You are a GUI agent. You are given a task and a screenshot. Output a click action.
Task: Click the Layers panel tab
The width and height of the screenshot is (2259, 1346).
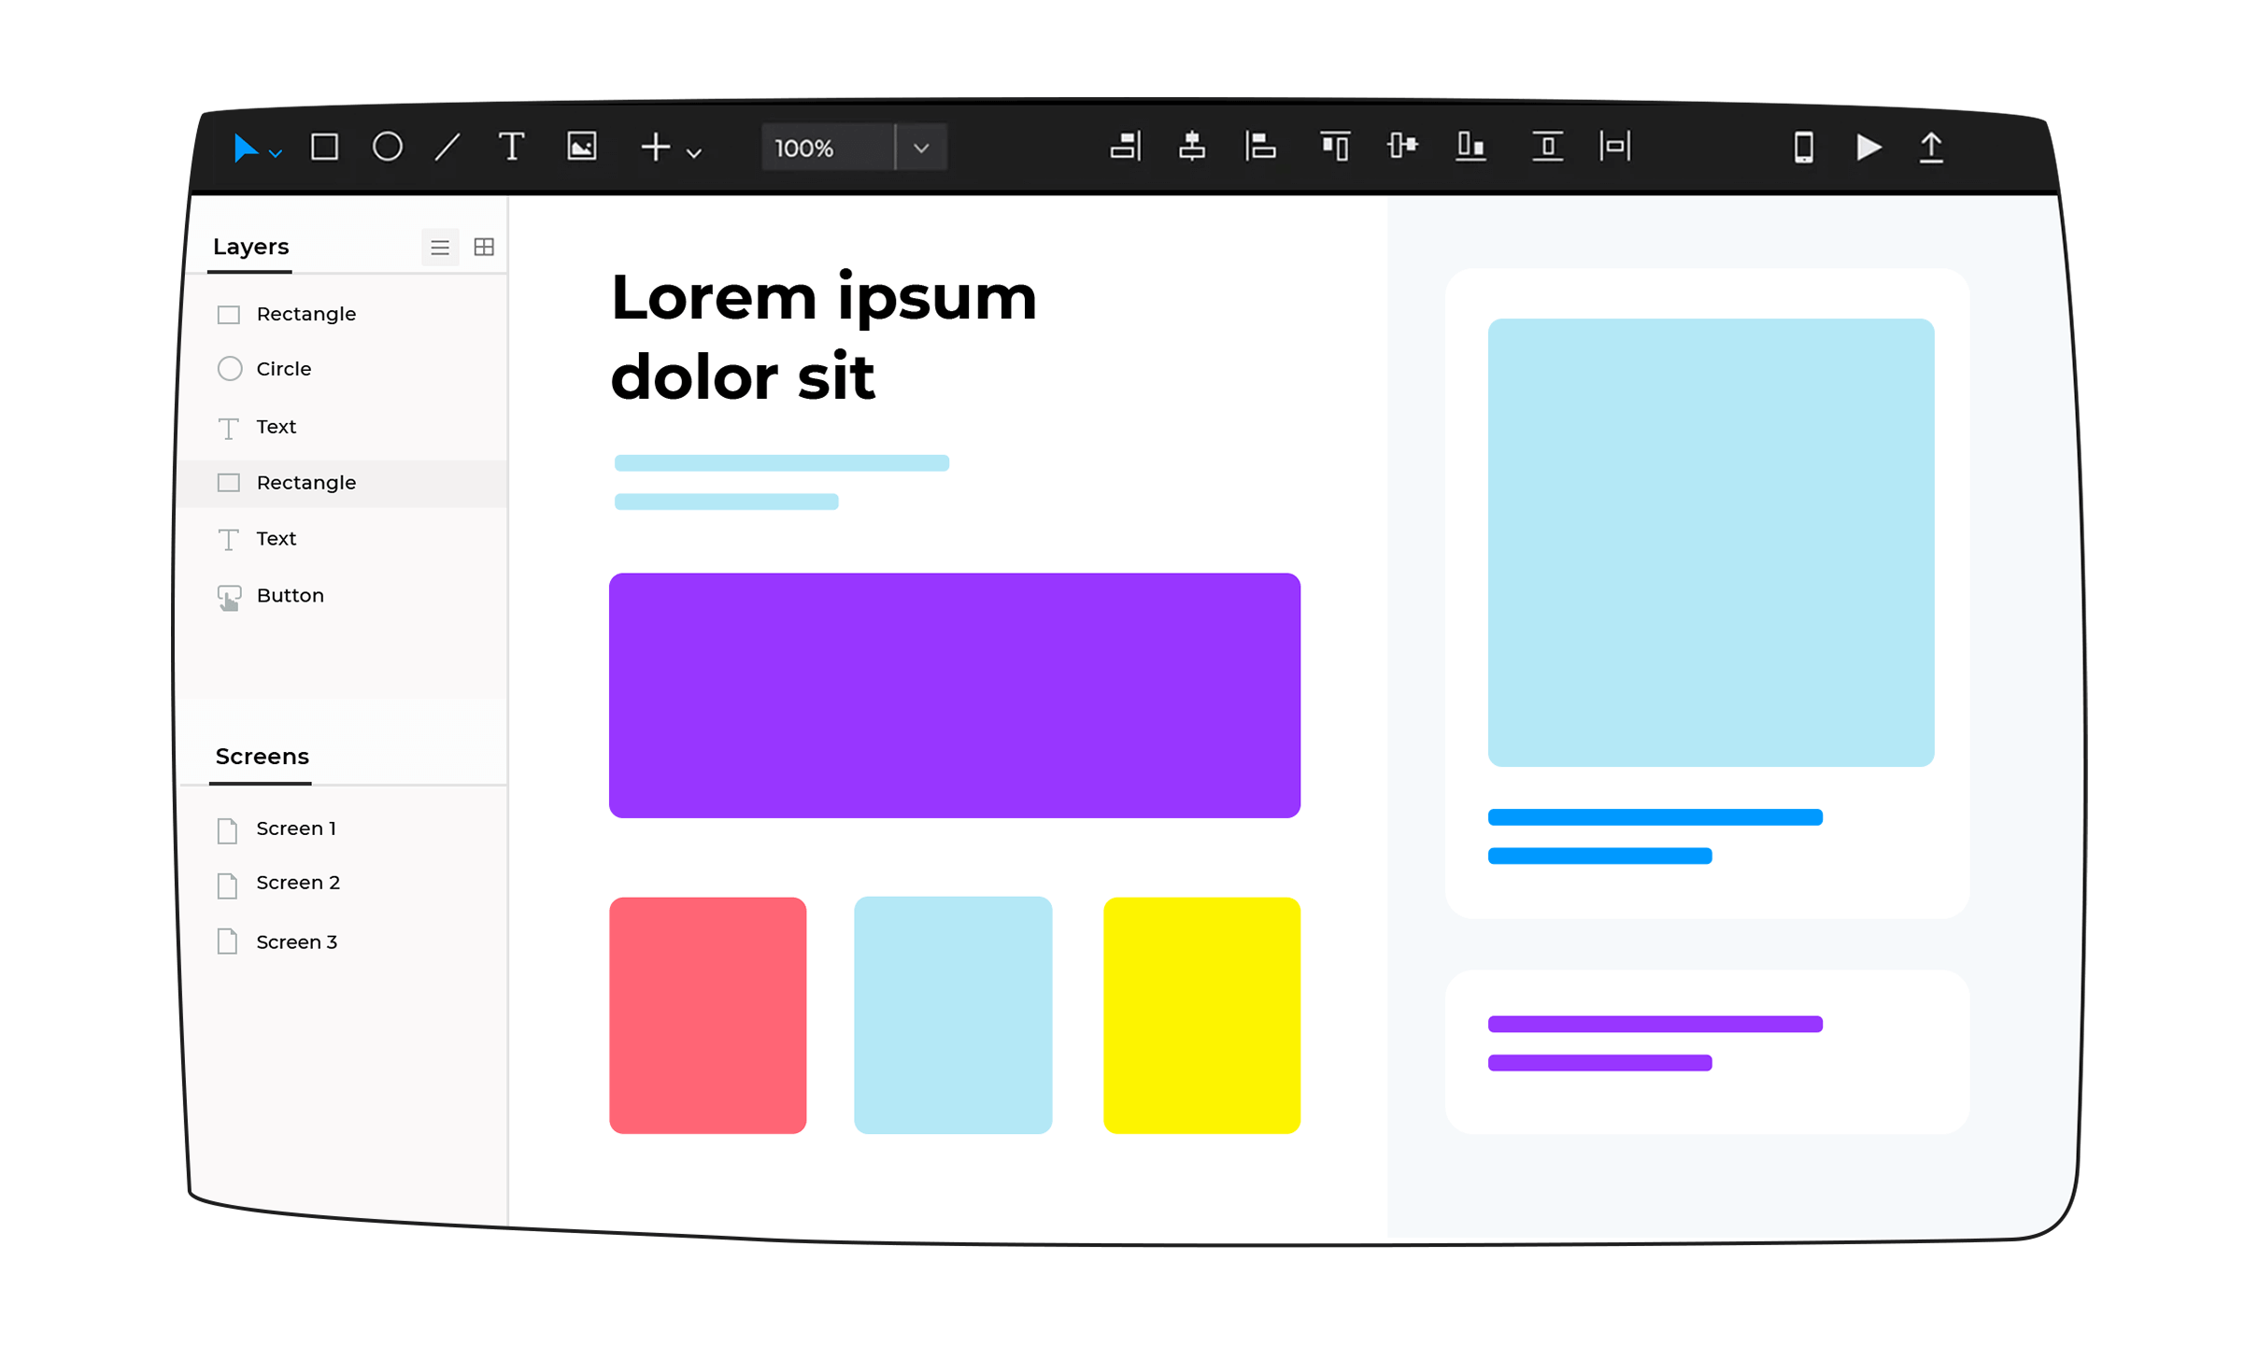click(x=250, y=247)
